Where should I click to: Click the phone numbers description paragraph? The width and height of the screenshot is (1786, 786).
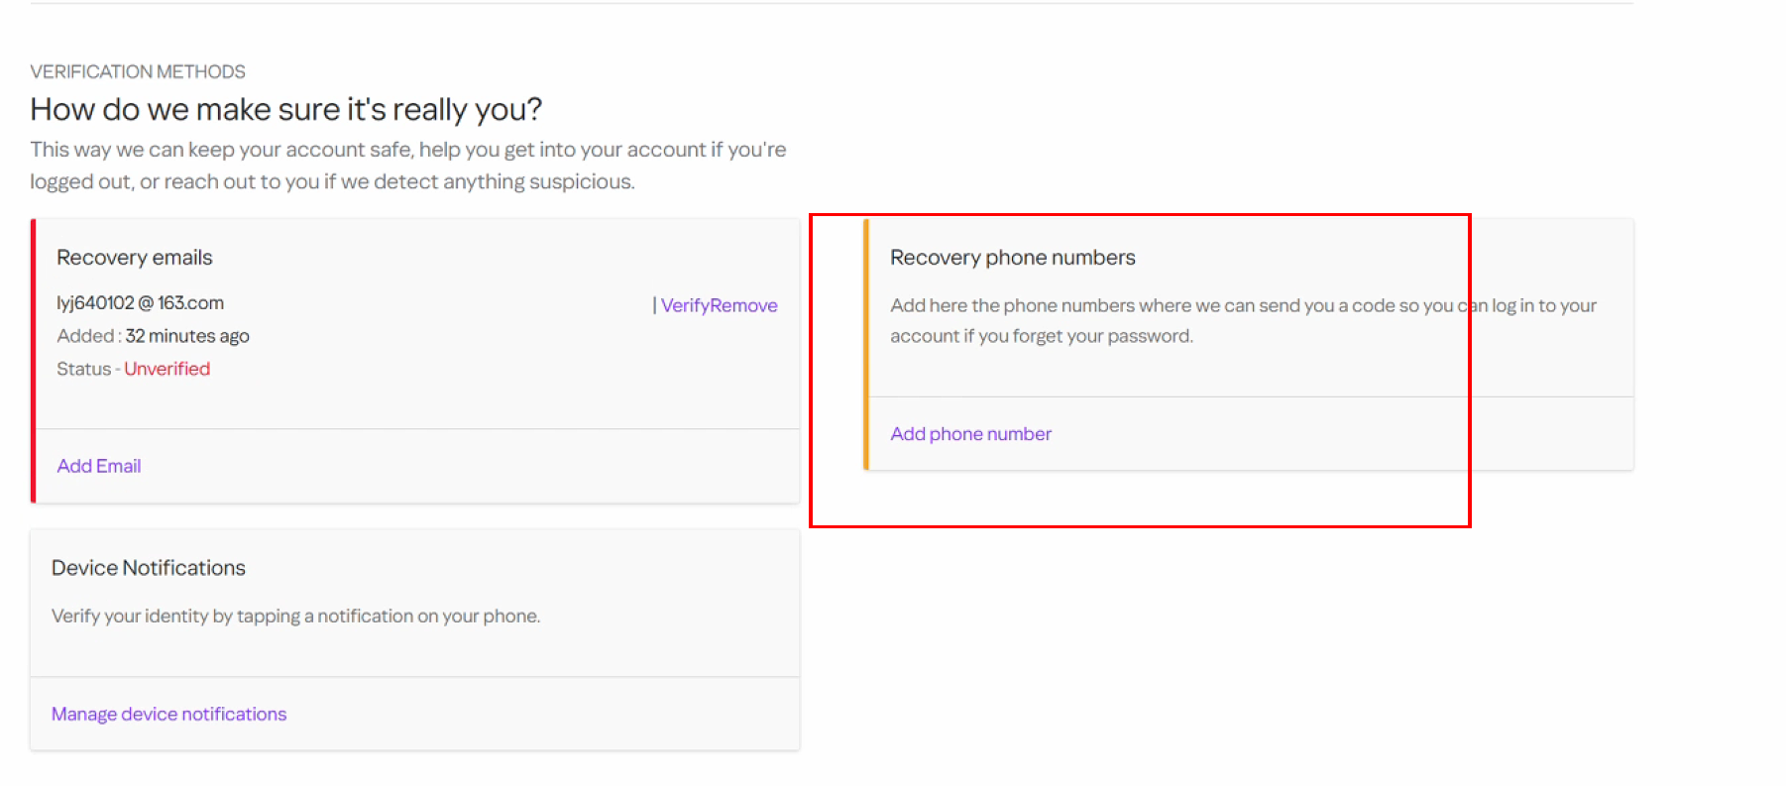click(1243, 320)
